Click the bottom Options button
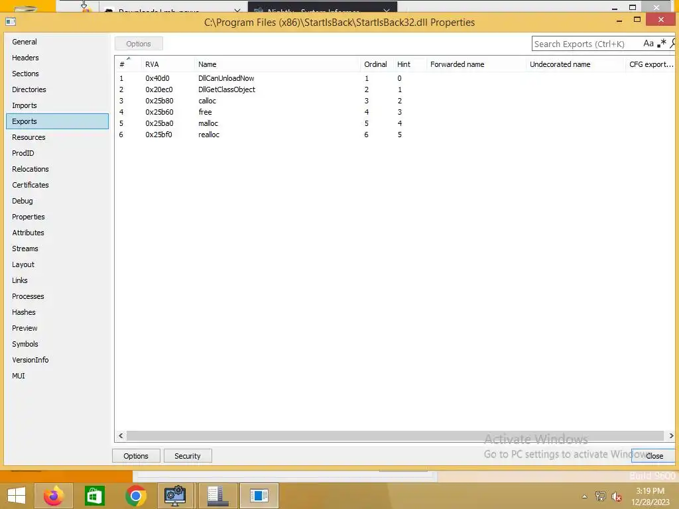The image size is (679, 509). pos(136,456)
